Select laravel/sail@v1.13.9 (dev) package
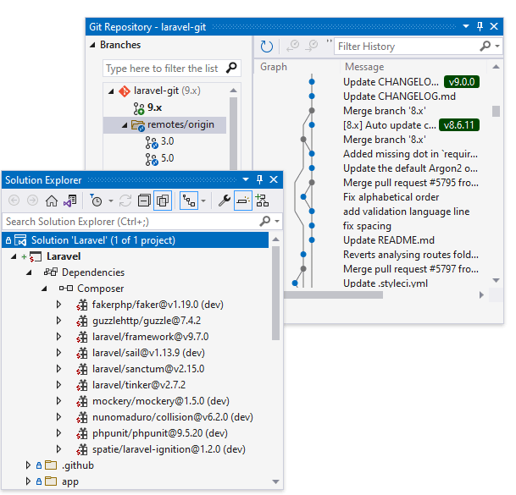 click(x=148, y=353)
